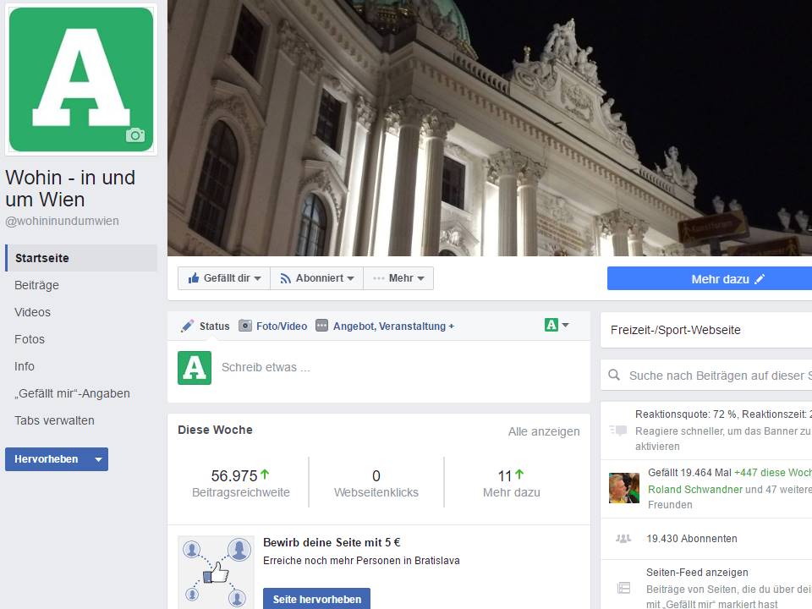
Task: Open the „Gefällt mir"-Angaben section
Action: [x=72, y=393]
